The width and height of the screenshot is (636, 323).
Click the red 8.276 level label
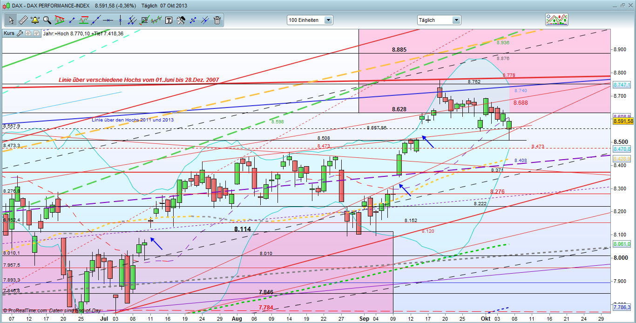[498, 191]
